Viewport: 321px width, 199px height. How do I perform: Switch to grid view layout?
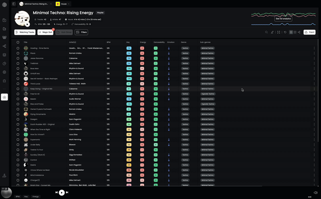(x=295, y=32)
